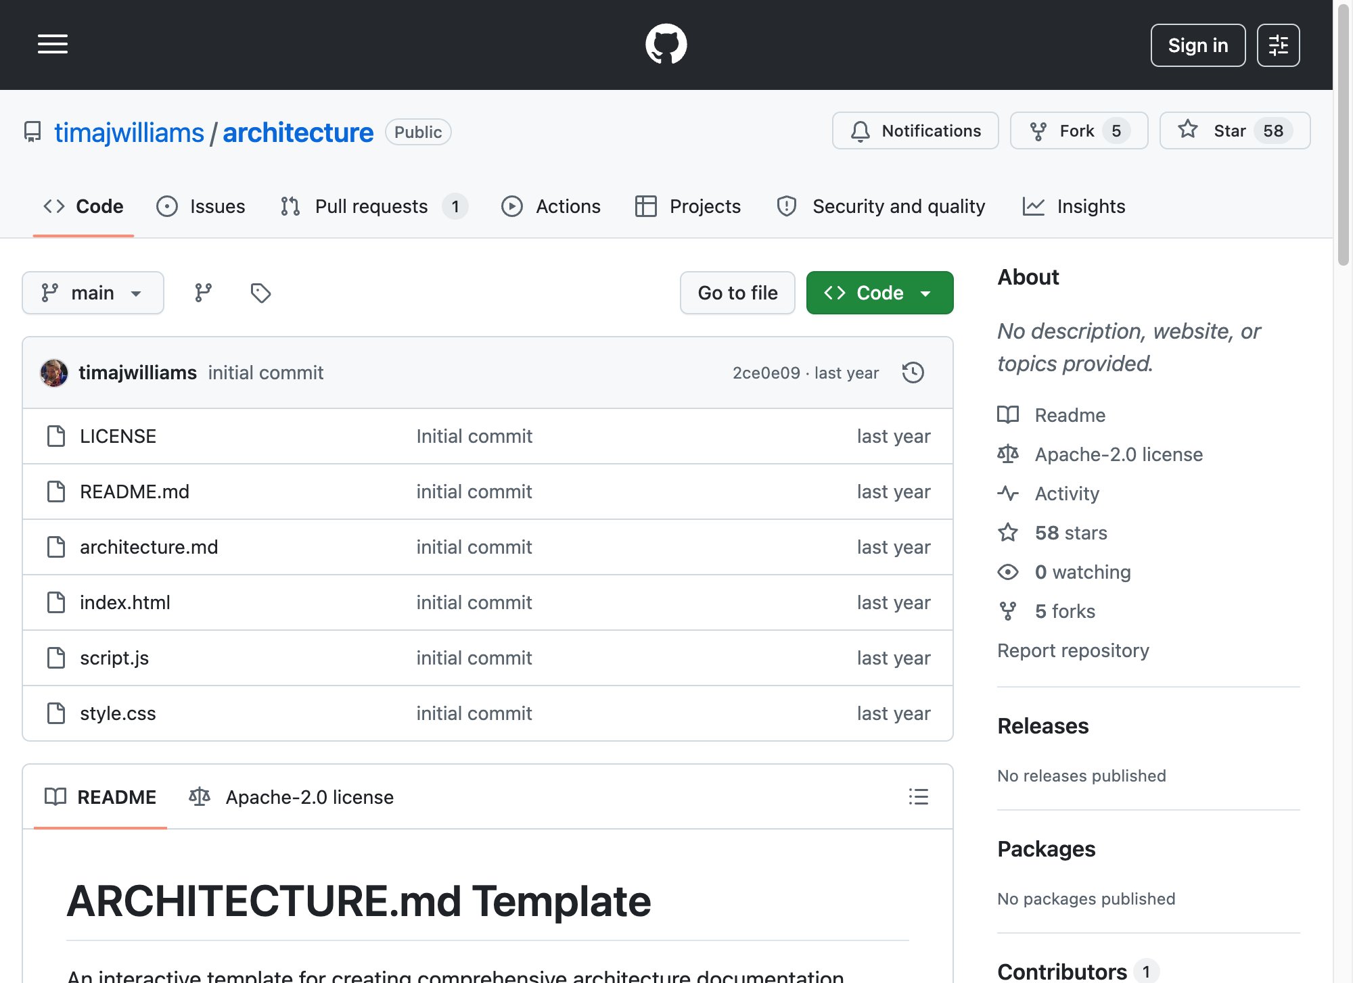1353x983 pixels.
Task: Click the eye icon beside 0 watching
Action: click(1008, 572)
